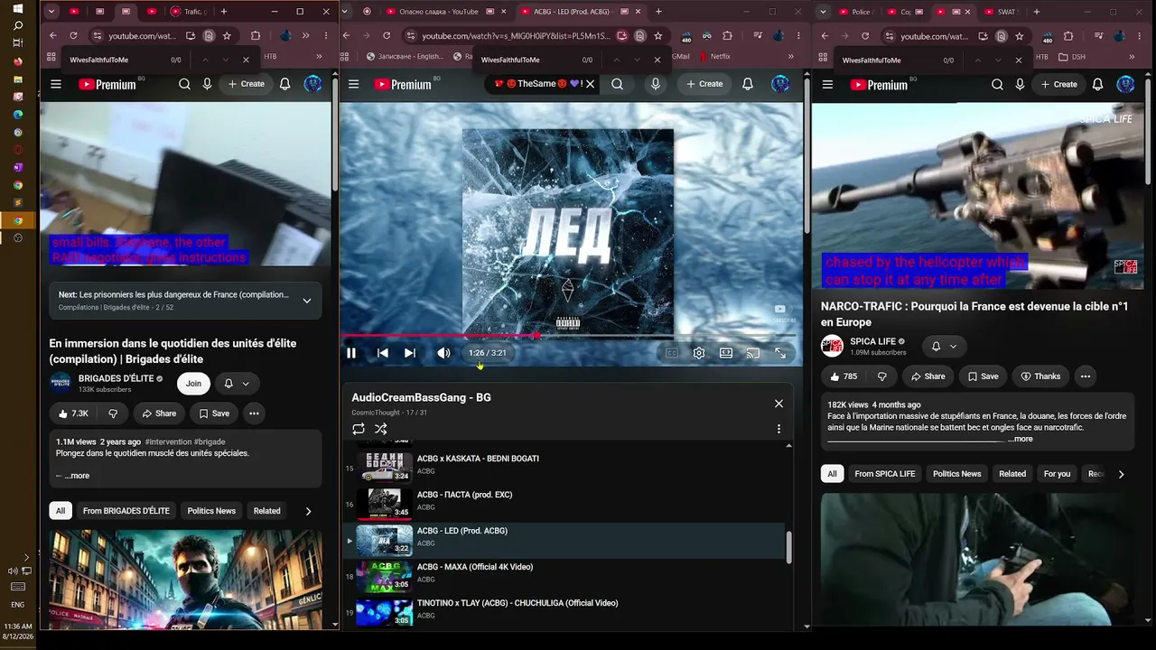Share the NARCO-TRAFIC video
Viewport: 1156px width, 650px height.
(x=928, y=376)
